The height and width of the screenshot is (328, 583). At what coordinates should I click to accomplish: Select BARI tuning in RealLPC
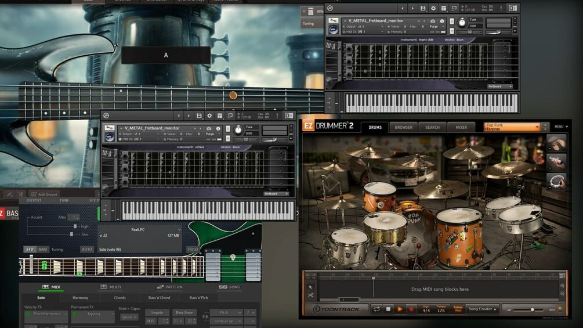(x=43, y=249)
